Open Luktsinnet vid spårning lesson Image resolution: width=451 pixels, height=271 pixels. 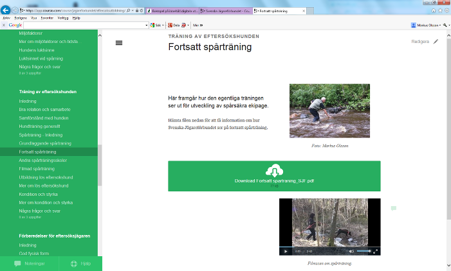click(41, 58)
